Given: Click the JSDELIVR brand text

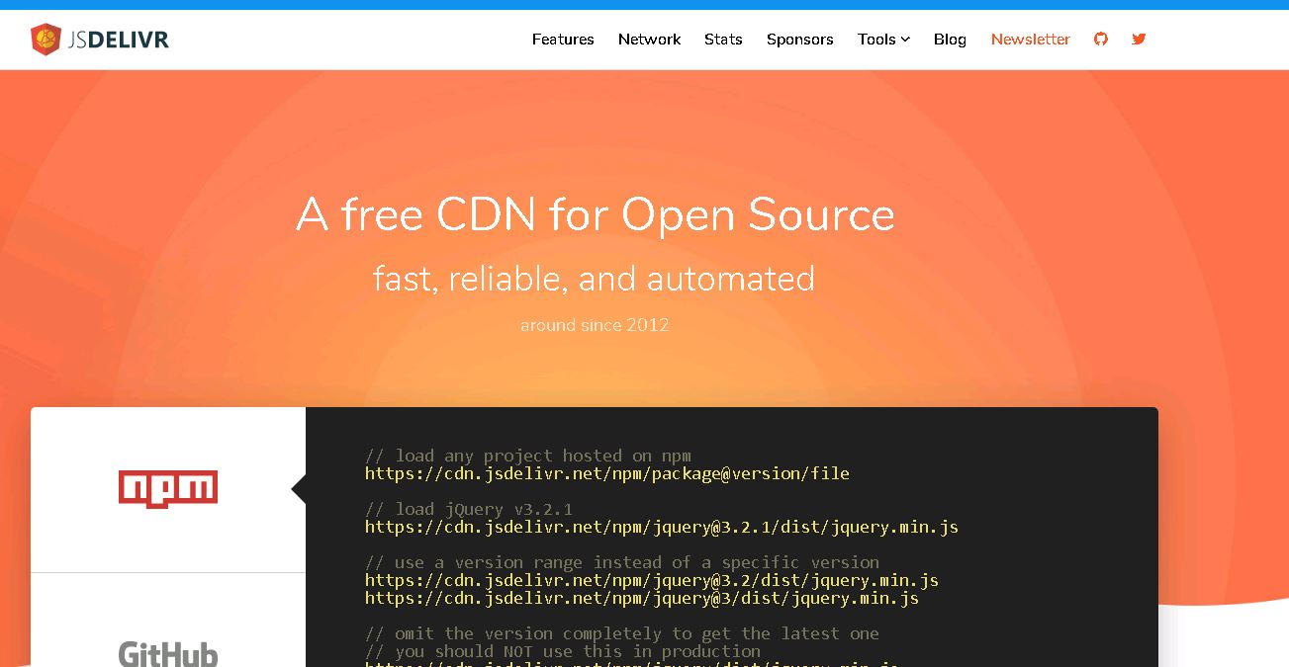Looking at the screenshot, I should tap(118, 40).
